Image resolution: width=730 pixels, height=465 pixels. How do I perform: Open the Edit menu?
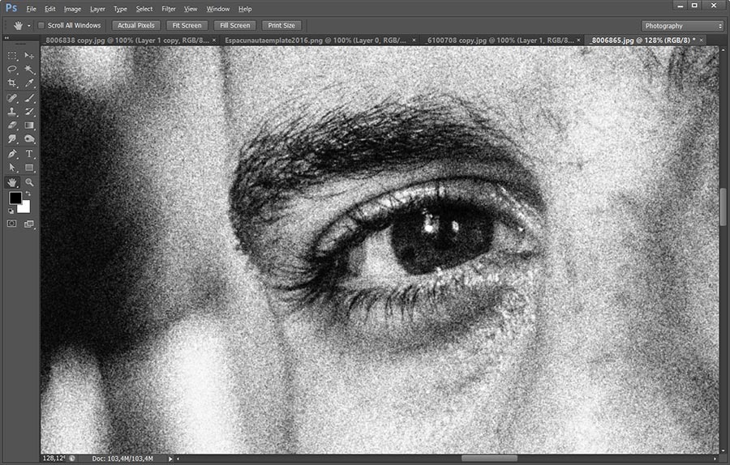49,9
